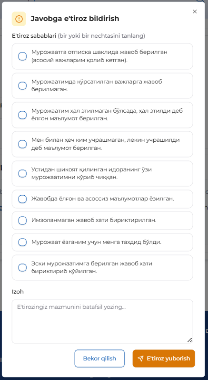The width and height of the screenshot is (208, 380).
Task: Click the Izoh comment text area
Action: tap(102, 321)
